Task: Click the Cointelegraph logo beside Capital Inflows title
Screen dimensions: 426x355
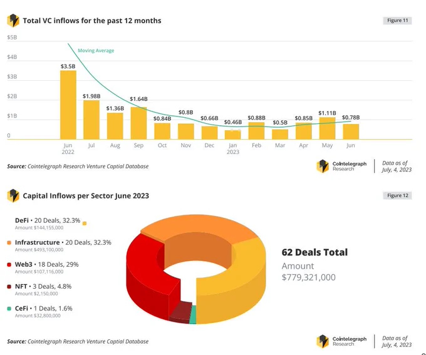Action: (13, 195)
